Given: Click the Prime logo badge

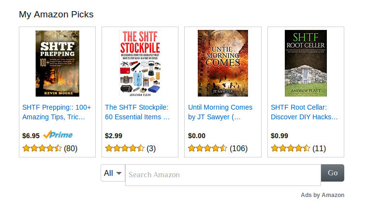Looking at the screenshot, I should tap(58, 135).
